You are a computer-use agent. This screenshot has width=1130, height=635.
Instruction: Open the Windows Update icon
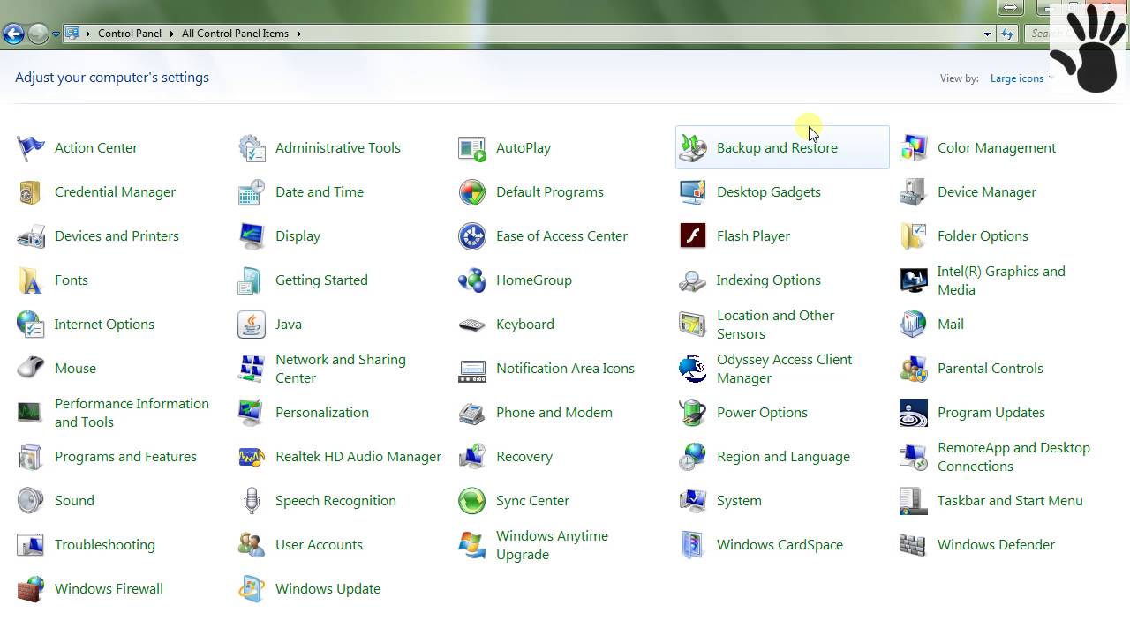(252, 589)
